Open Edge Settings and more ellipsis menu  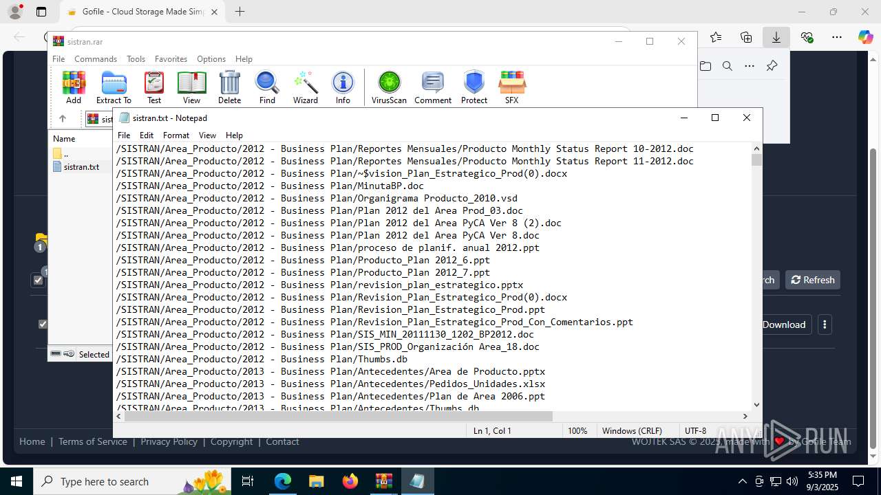click(836, 37)
